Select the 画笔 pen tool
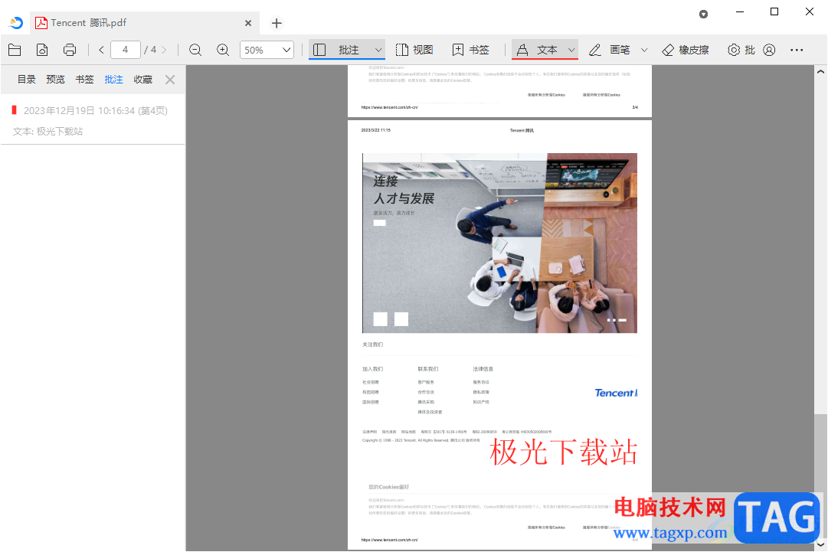 tap(610, 50)
